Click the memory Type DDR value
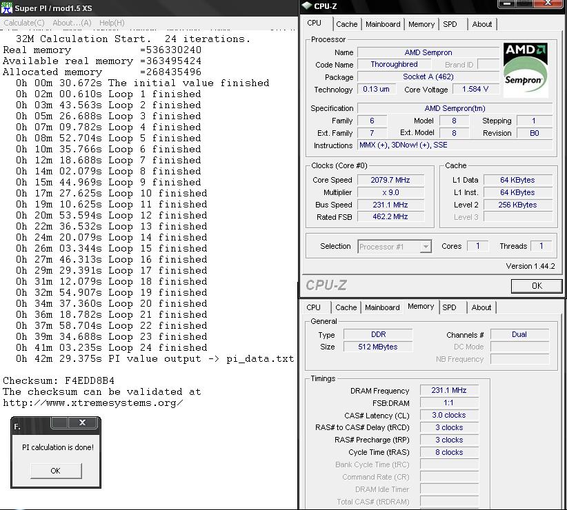Screen dimensions: 567x510 378,334
